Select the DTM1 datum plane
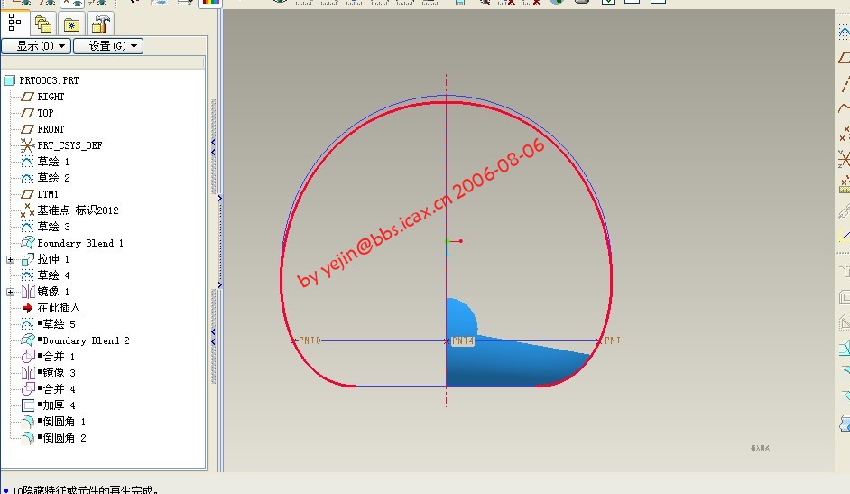The image size is (850, 494). pos(40,194)
